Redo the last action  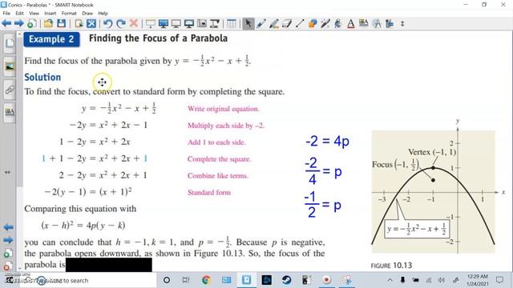[x=121, y=23]
